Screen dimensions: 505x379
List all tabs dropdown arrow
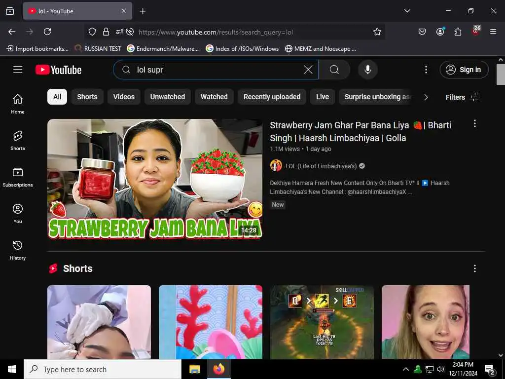pos(407,11)
